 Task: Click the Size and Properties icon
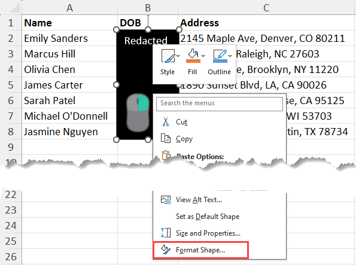point(166,233)
